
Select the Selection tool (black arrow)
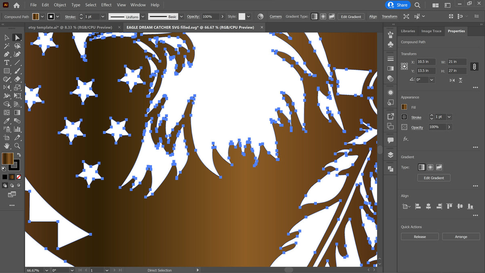(x=7, y=38)
